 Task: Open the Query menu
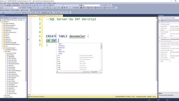[9, 3]
